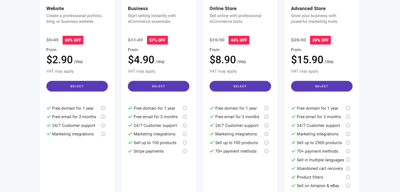Open info icon next to Abandoned cart recovery
The width and height of the screenshot is (400, 192).
pyautogui.click(x=348, y=168)
